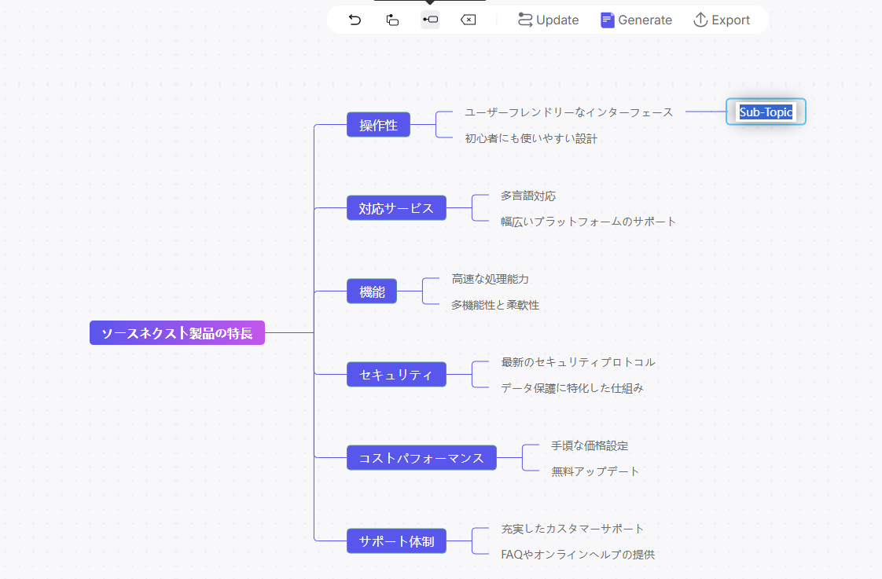Click the ソースネクスト製品の特長 root node

[x=177, y=332]
